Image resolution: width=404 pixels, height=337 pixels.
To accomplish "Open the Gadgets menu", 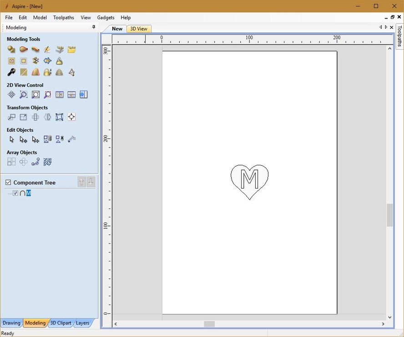I will [106, 18].
